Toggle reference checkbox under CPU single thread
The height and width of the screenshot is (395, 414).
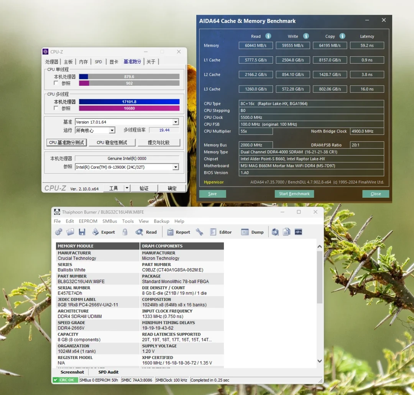[56, 83]
